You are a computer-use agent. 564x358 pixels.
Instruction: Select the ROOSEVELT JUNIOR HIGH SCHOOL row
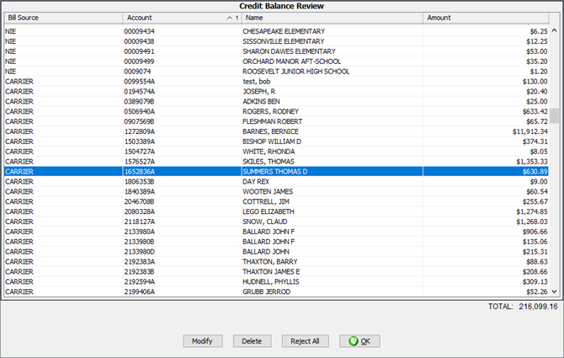pyautogui.click(x=295, y=72)
